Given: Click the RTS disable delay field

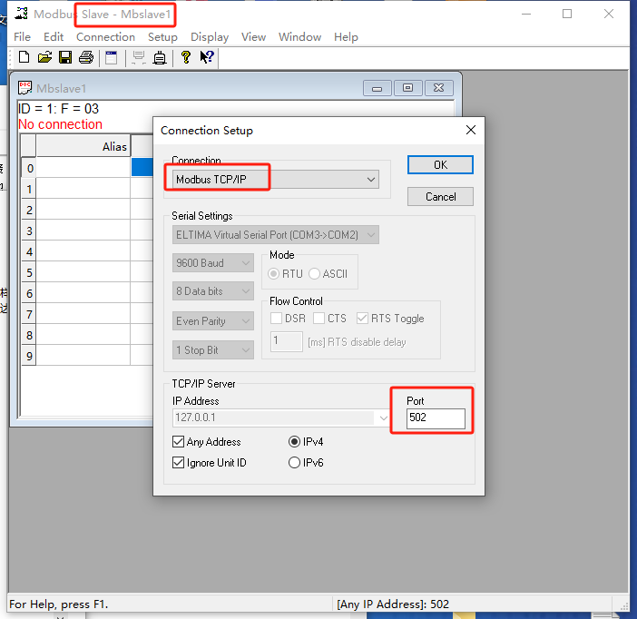Looking at the screenshot, I should pos(287,341).
